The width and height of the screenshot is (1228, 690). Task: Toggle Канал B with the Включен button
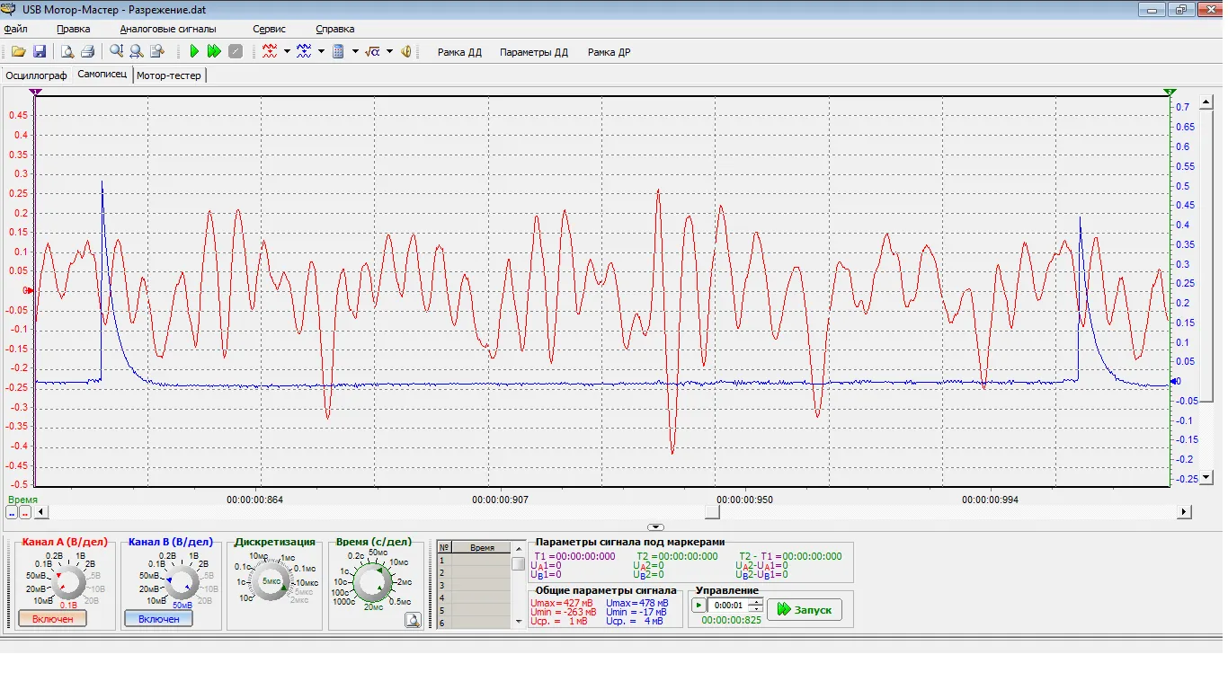(158, 619)
